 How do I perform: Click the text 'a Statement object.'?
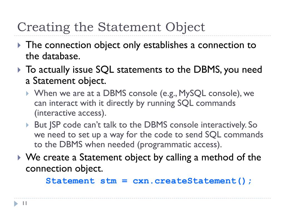pyautogui.click(x=66, y=81)
